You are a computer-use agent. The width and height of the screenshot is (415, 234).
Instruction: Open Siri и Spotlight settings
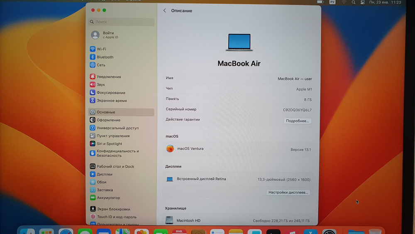(x=106, y=144)
